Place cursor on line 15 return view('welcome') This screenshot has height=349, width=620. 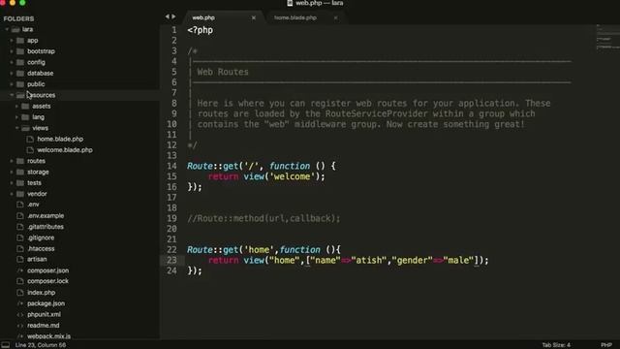coord(266,176)
